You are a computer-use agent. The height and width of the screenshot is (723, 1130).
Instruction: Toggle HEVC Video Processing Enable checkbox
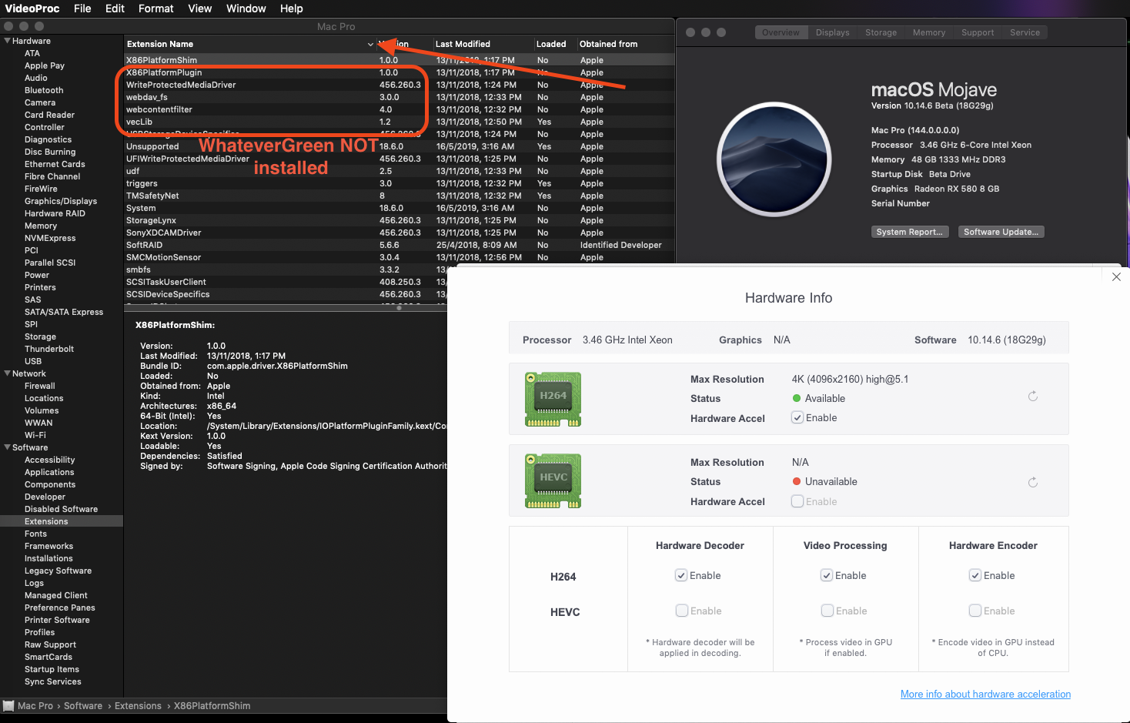point(827,611)
